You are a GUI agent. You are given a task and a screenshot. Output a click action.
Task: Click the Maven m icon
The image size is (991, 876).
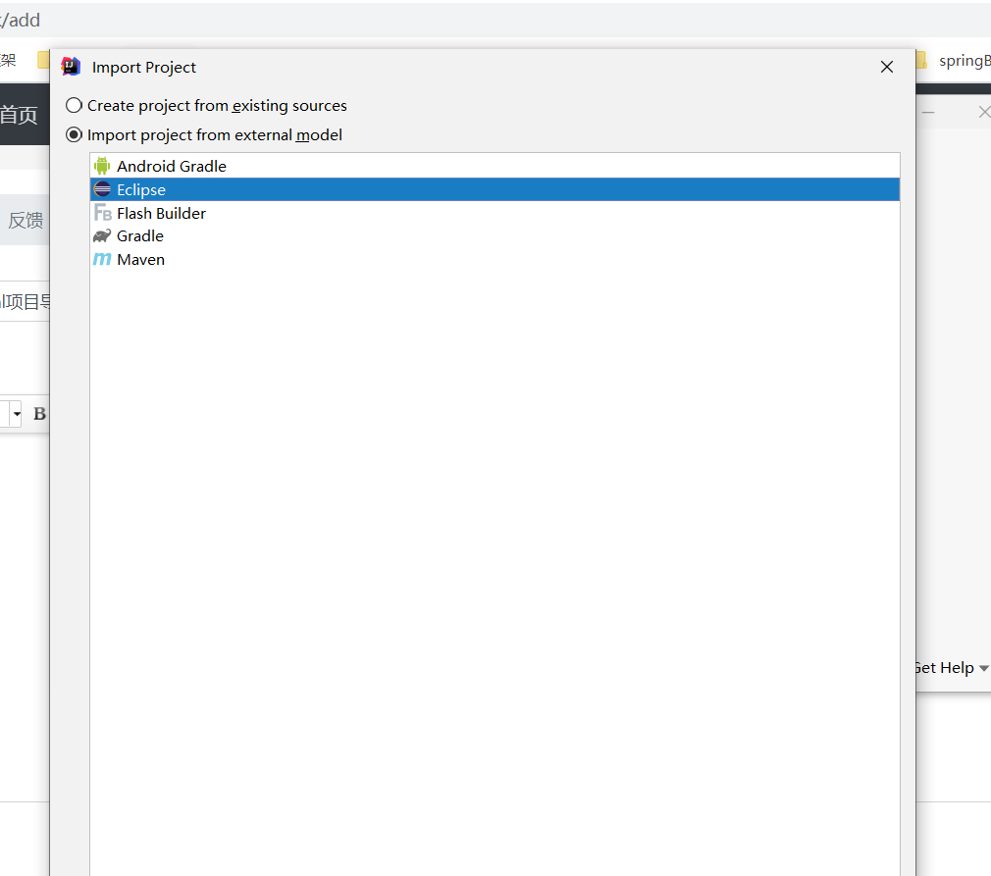tap(102, 259)
